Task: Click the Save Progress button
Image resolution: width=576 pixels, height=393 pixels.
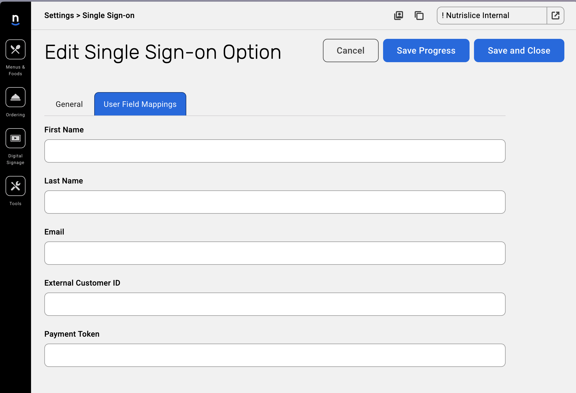Action: point(426,51)
